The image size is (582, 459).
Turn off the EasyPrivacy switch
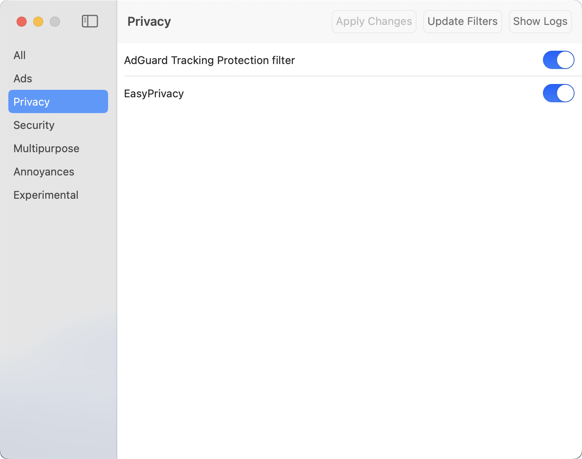pos(558,93)
